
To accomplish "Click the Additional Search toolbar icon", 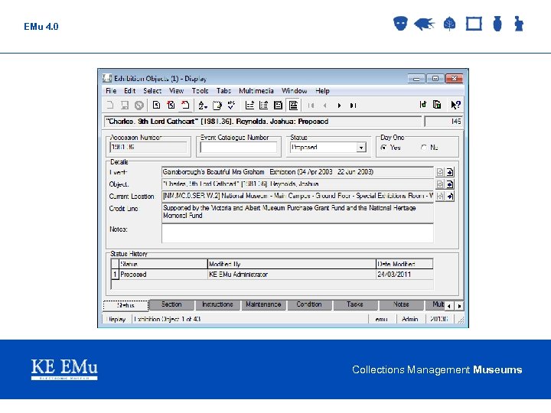I will [171, 105].
